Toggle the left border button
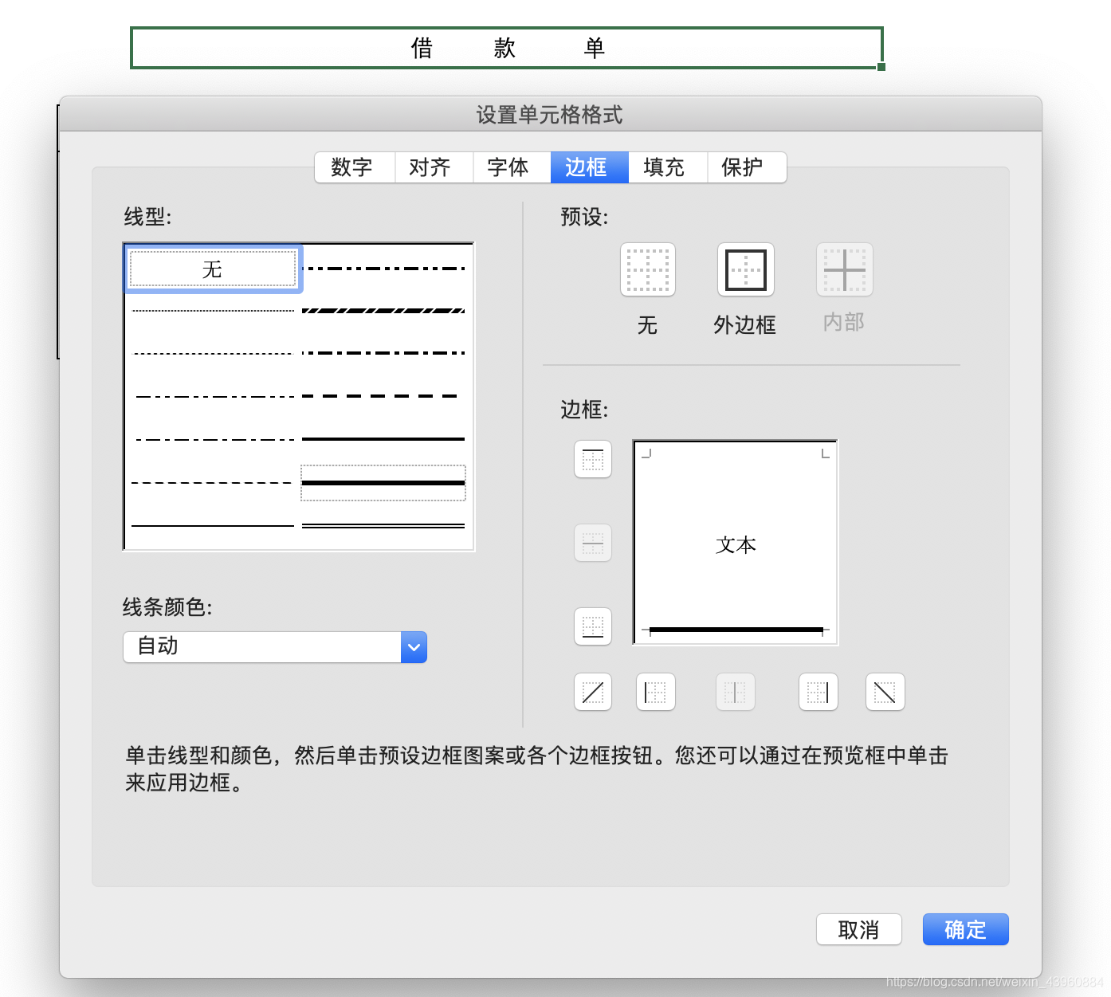The width and height of the screenshot is (1111, 997). (x=656, y=692)
